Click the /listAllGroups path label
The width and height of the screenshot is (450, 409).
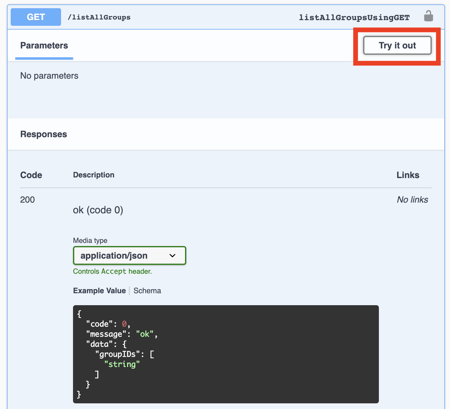click(x=99, y=17)
